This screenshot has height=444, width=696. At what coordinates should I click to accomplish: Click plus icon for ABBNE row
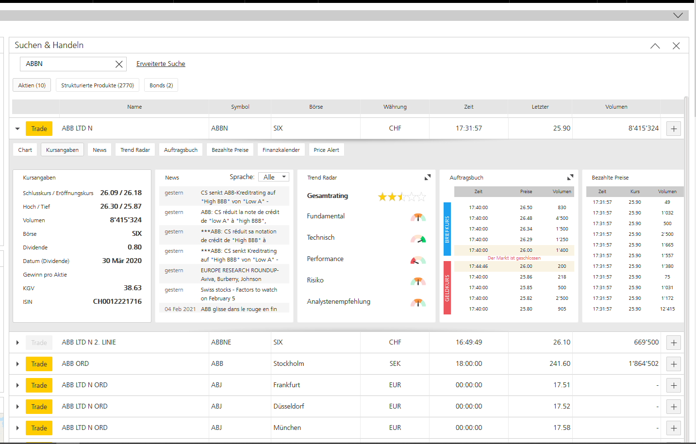pyautogui.click(x=673, y=343)
